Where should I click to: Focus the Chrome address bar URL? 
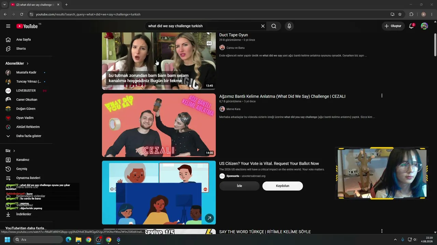click(x=88, y=14)
